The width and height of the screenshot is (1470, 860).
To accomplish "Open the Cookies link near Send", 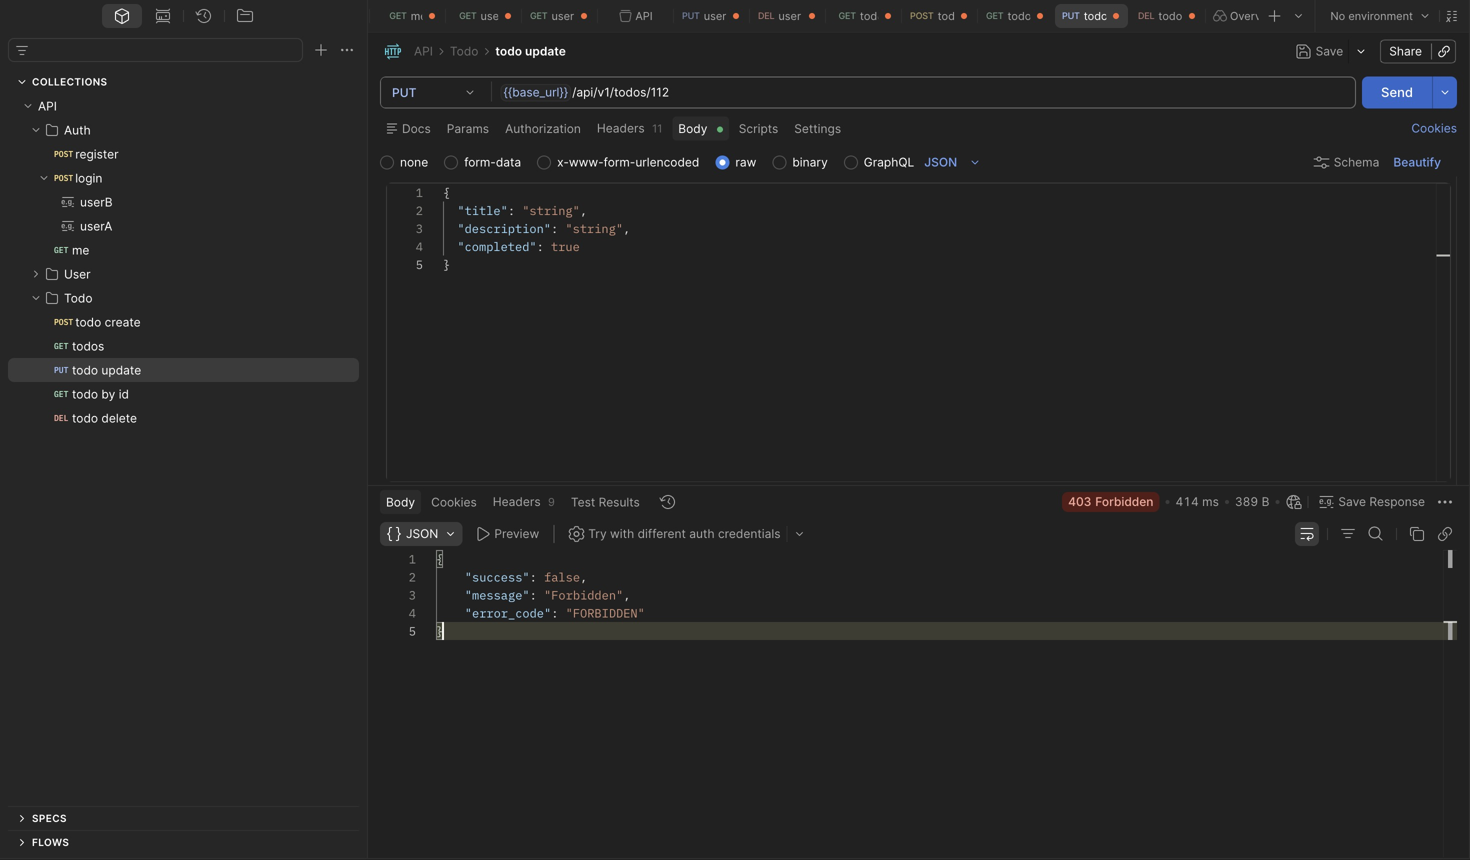I will coord(1433,128).
